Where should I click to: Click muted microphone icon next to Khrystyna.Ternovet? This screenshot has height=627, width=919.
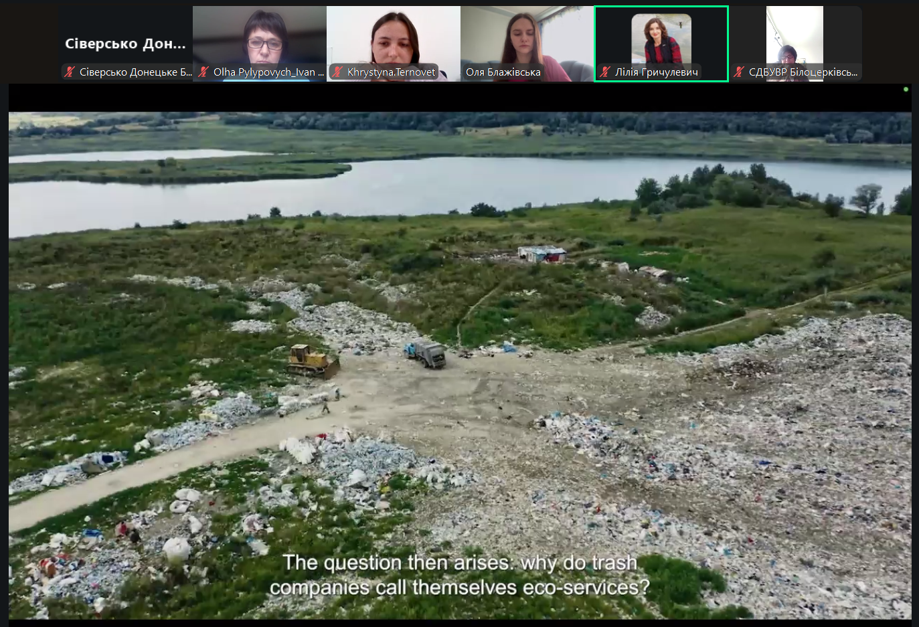pyautogui.click(x=337, y=72)
